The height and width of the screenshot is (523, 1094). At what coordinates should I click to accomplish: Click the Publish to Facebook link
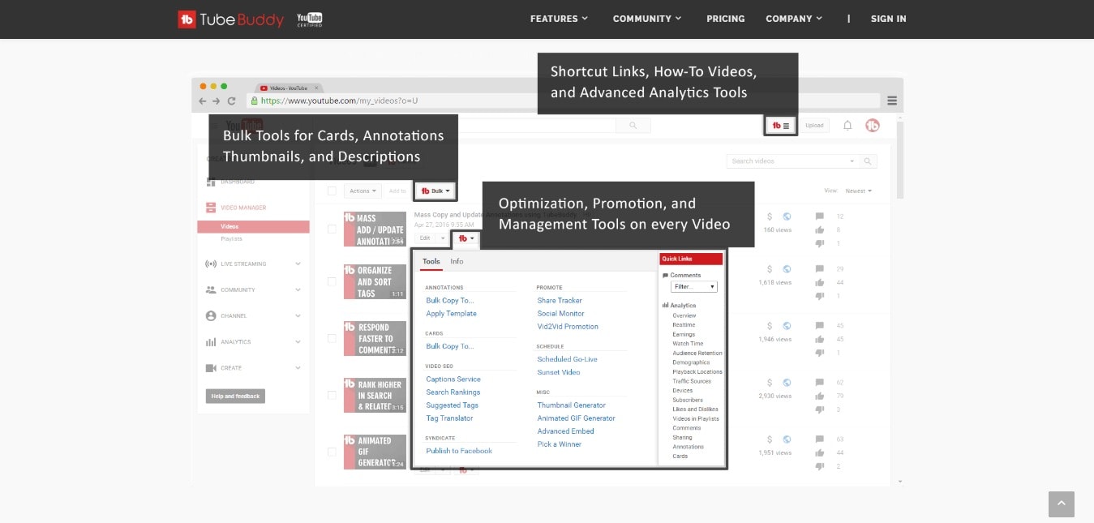[x=459, y=451]
